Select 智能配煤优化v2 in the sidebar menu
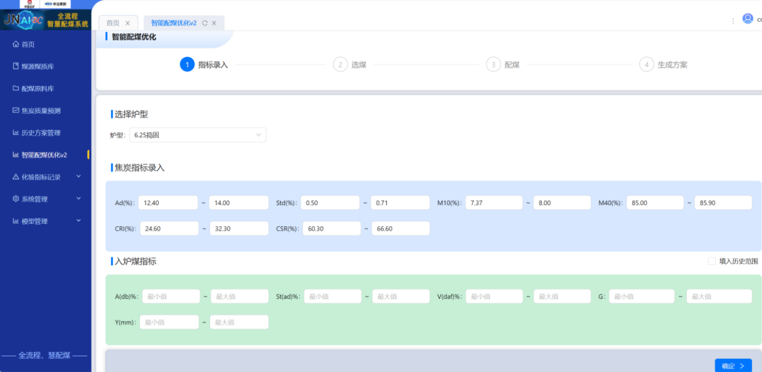The height and width of the screenshot is (372, 762). coord(44,155)
